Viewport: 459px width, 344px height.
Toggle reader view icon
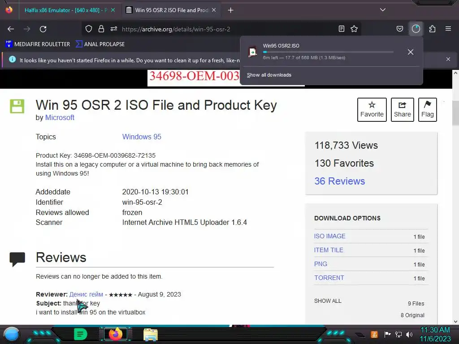pyautogui.click(x=341, y=29)
